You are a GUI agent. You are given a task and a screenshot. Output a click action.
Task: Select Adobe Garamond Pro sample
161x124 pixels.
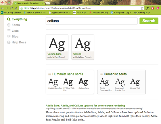click(x=106, y=85)
